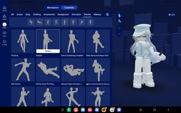Viewport: 181px width, 113px height.
Task: Open the More sidebar item
Action: point(5,34)
